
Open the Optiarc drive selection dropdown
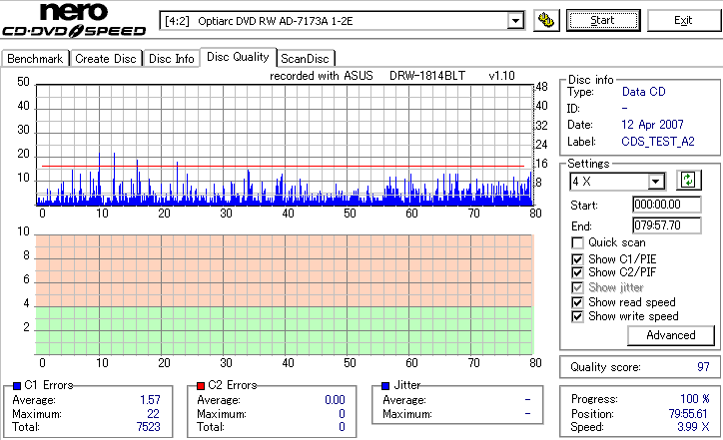pos(515,21)
